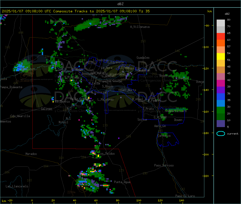Image resolution: width=241 pixels, height=204 pixels.
Task: Pick the magenta 39-42 dBZ legend band
Action: click(221, 83)
